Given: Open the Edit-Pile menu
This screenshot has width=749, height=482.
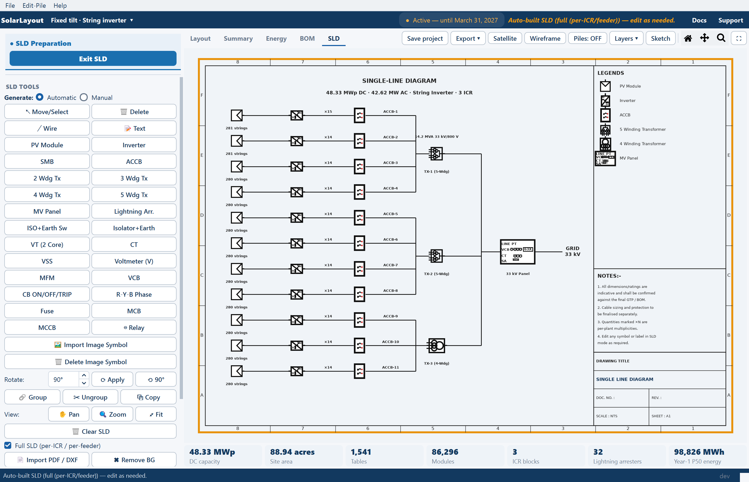Looking at the screenshot, I should click(x=34, y=5).
